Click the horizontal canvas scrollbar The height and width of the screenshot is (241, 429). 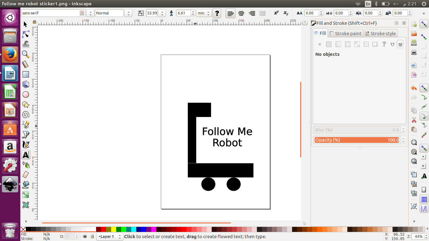pyautogui.click(x=136, y=223)
